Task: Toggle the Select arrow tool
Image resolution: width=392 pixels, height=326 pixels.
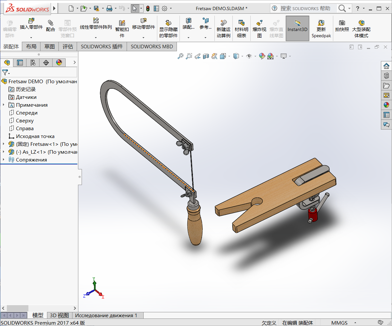Action: pyautogui.click(x=135, y=8)
